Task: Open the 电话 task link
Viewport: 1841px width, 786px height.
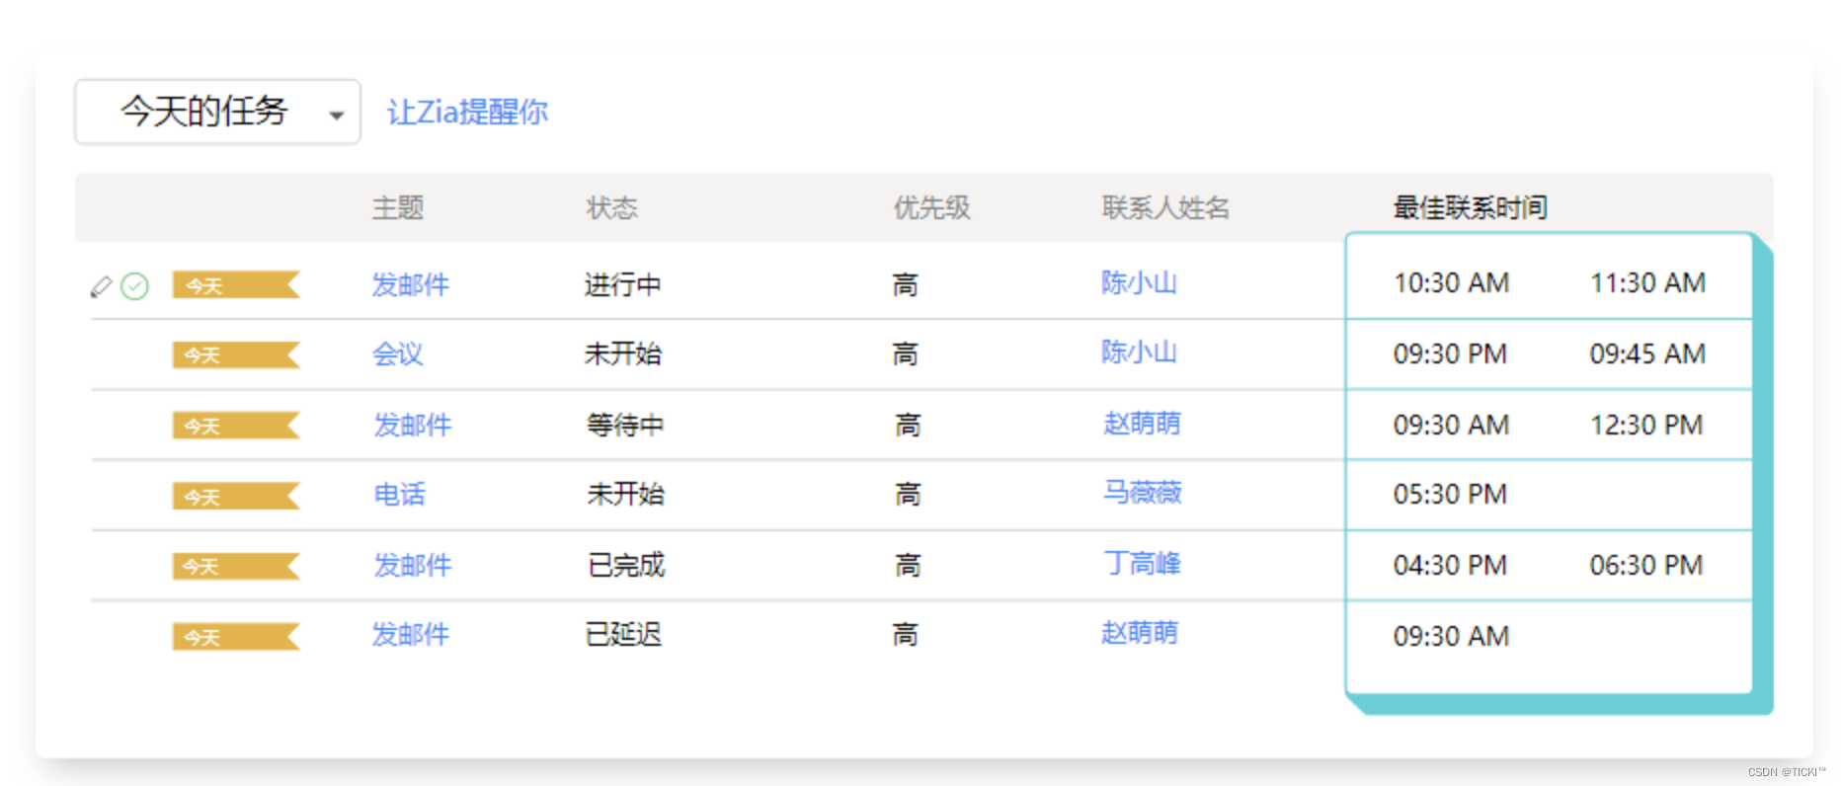Action: [x=400, y=494]
